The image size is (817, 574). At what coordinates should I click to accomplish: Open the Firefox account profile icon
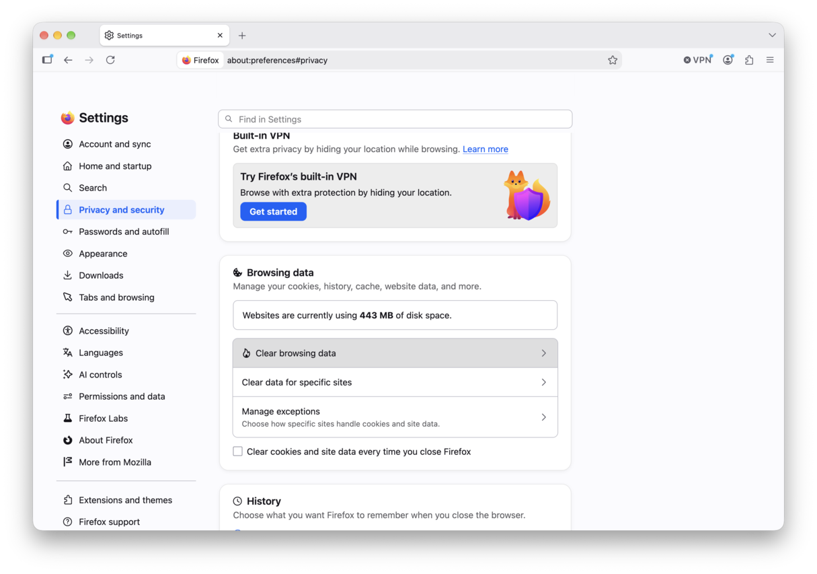point(728,60)
